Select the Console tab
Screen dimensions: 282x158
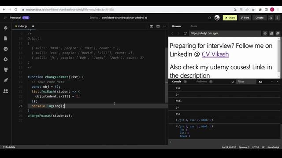pos(176,82)
